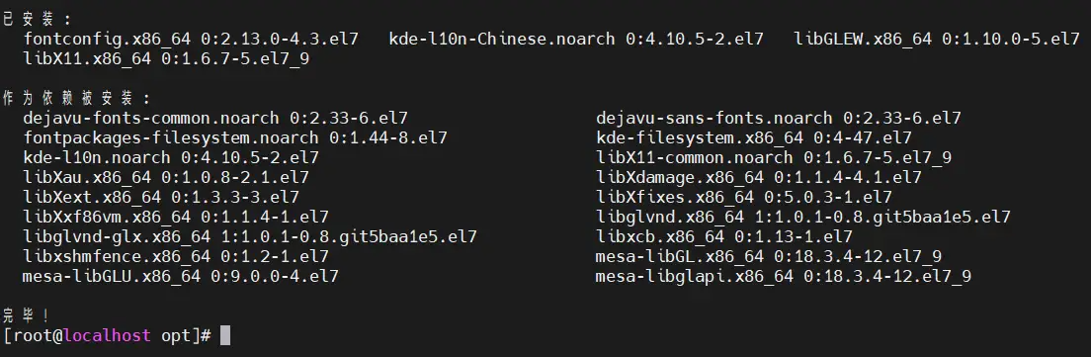The width and height of the screenshot is (1091, 357).
Task: Click the libXdamage.x86_64 entry
Action: (758, 177)
